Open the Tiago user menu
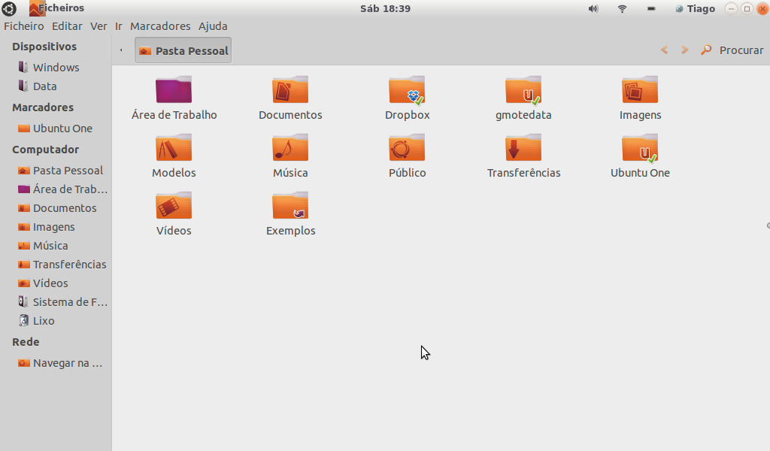This screenshot has width=770, height=451. [x=695, y=9]
